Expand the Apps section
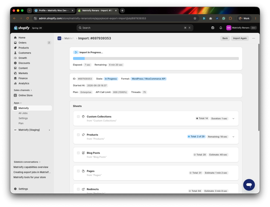 tap(18, 103)
